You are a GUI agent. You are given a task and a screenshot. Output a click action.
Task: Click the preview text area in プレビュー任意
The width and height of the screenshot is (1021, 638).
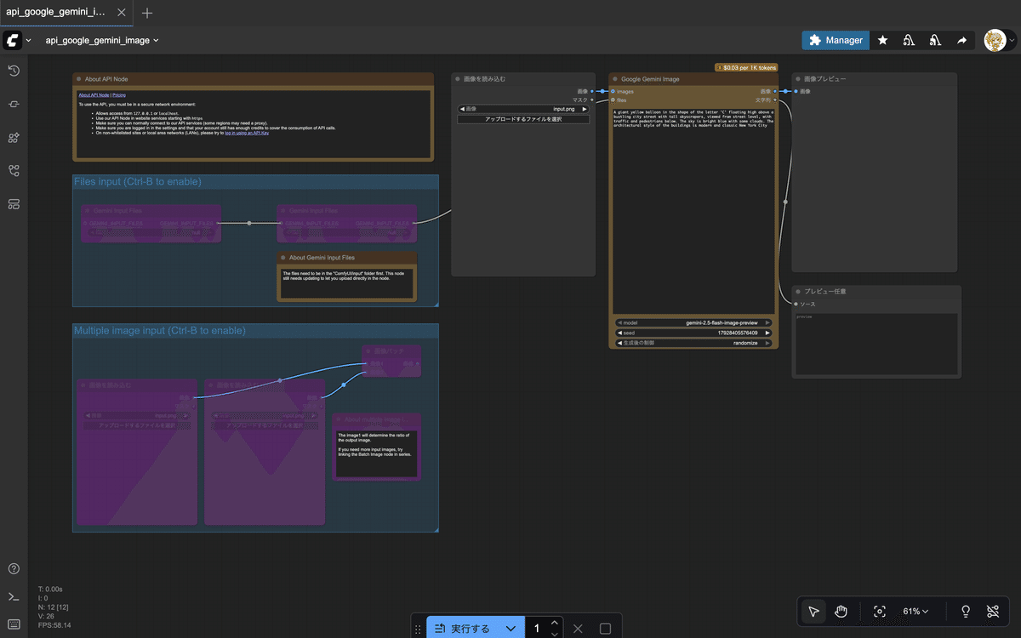[876, 342]
